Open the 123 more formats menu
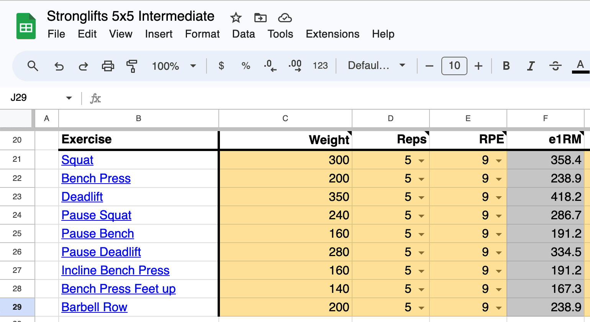 (320, 66)
